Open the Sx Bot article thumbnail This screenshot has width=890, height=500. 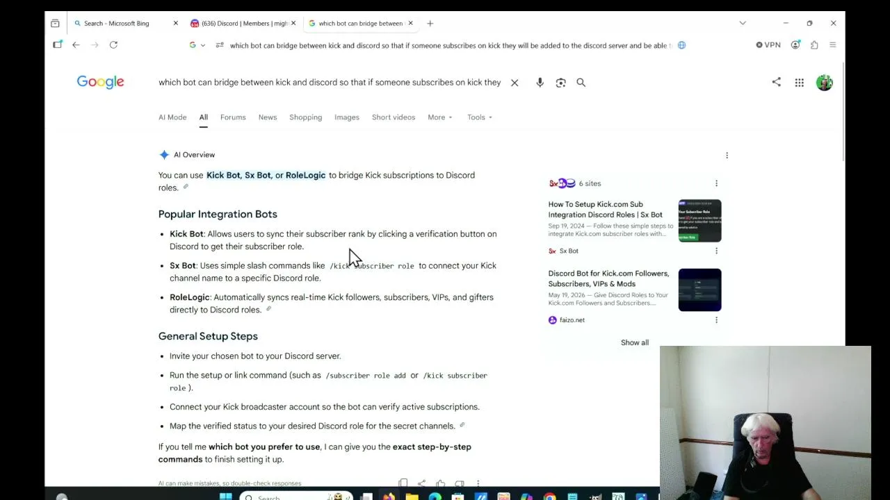coord(699,221)
